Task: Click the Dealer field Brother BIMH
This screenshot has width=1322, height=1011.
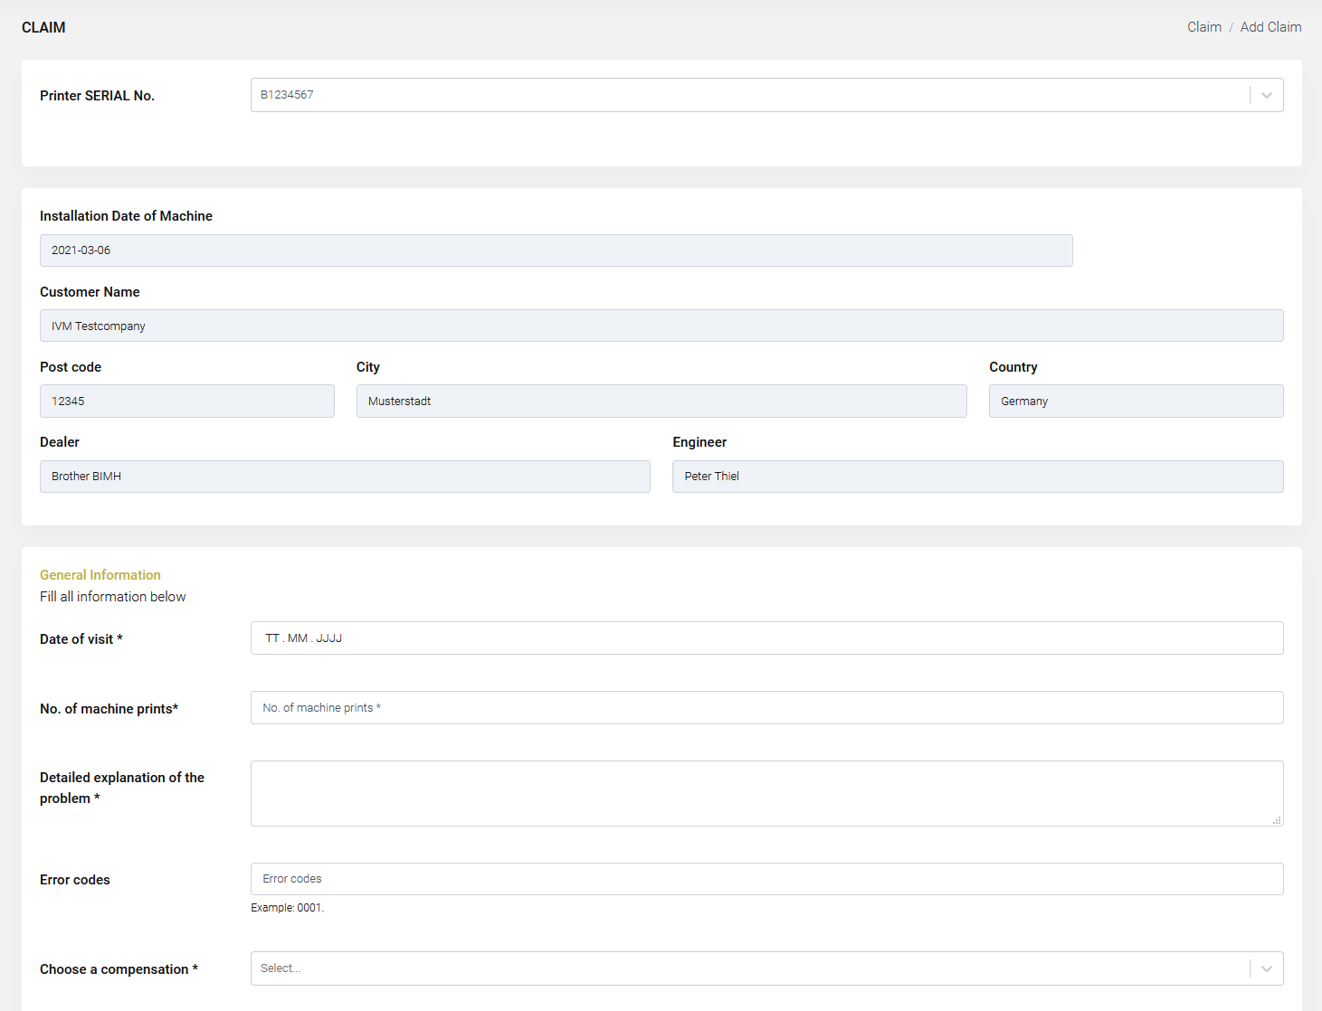Action: (x=345, y=477)
